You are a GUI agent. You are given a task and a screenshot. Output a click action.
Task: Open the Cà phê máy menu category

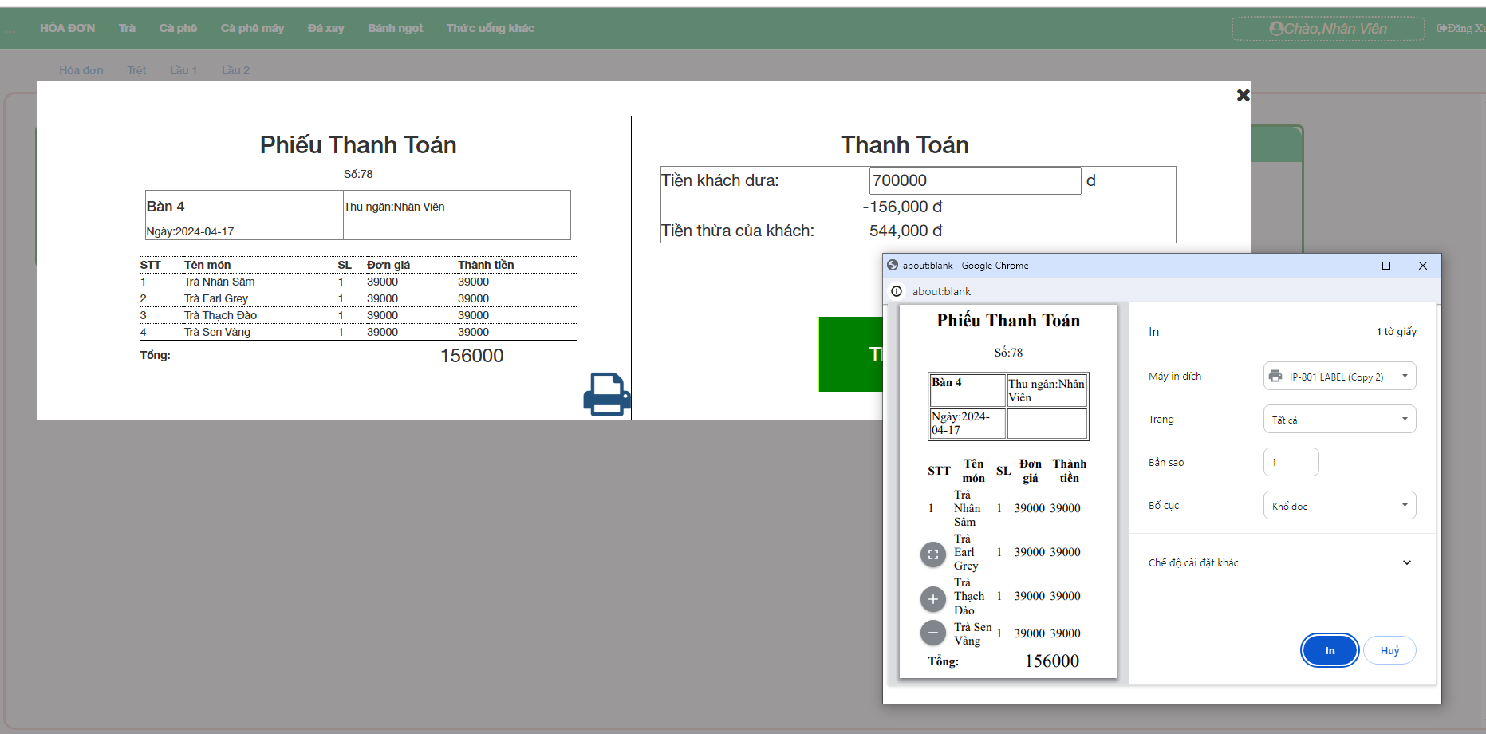tap(252, 28)
